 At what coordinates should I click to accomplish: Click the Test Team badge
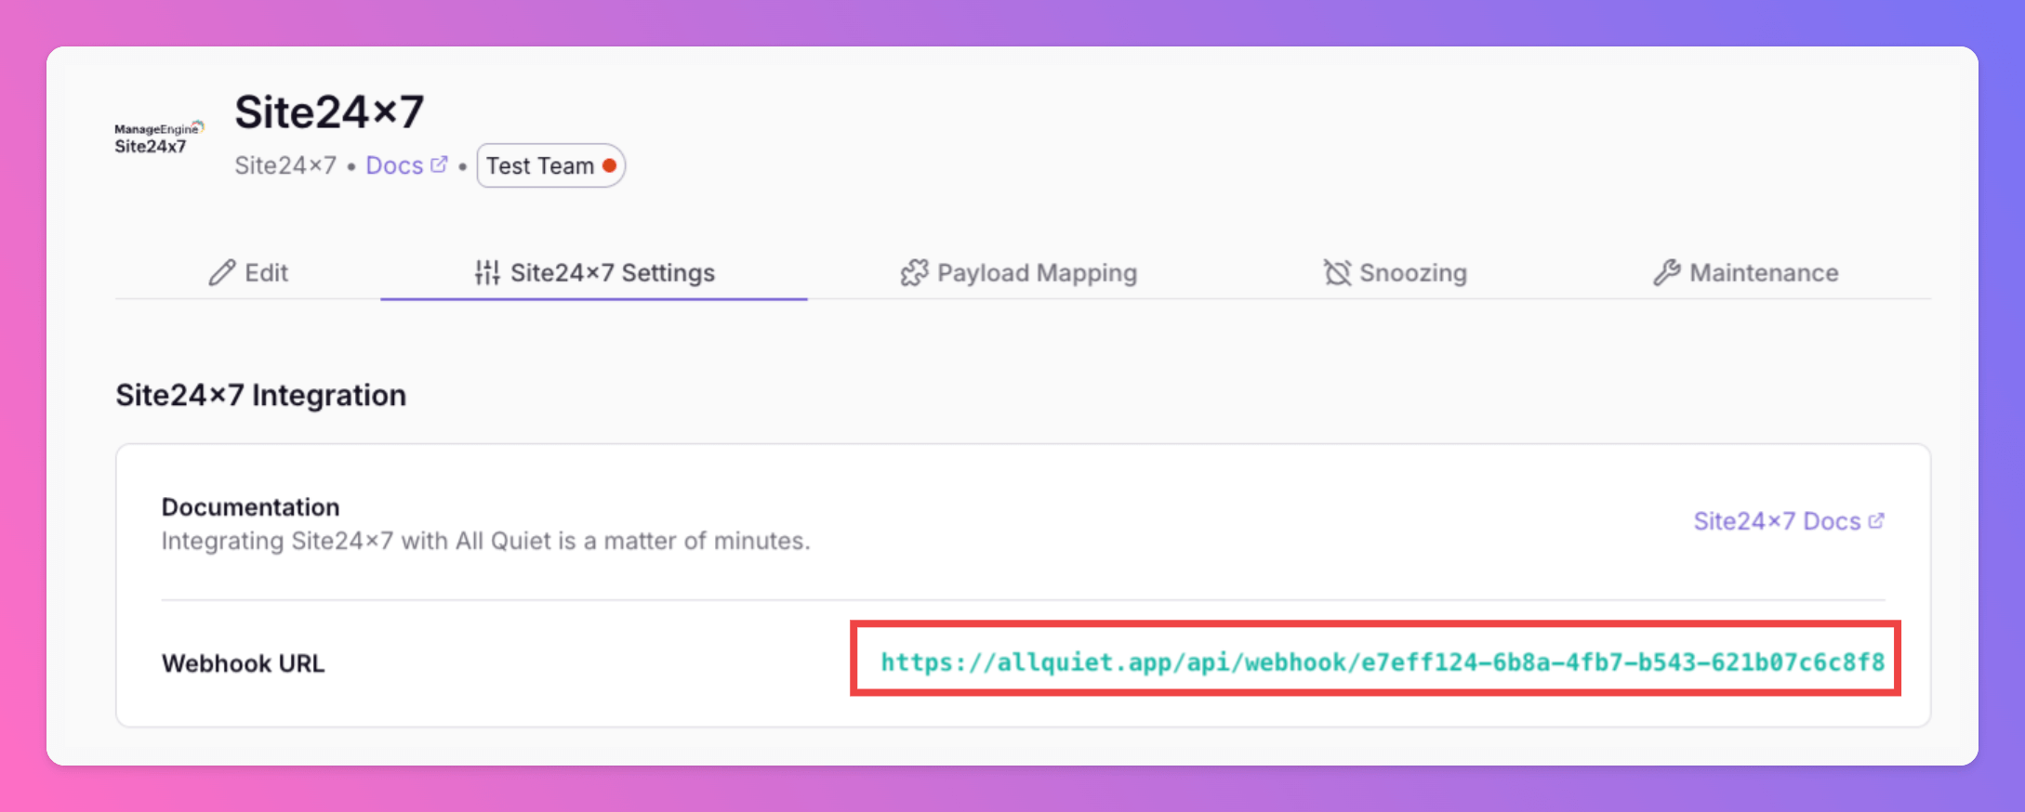[x=550, y=165]
